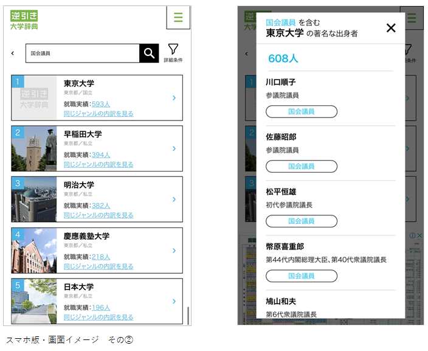
Task: Click 日本大学 campus thumbnail
Action: pyautogui.click(x=34, y=301)
